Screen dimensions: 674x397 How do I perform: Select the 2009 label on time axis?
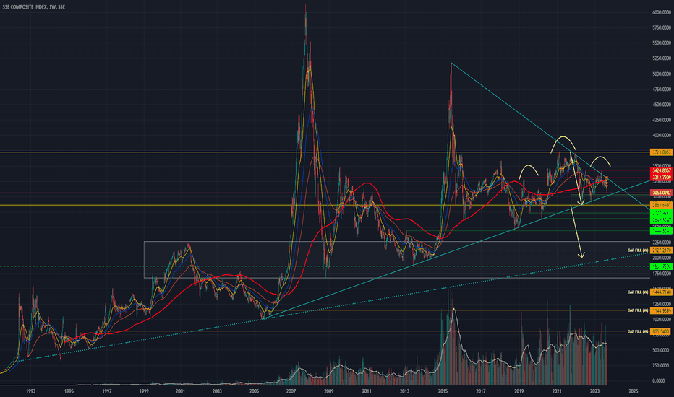point(329,391)
